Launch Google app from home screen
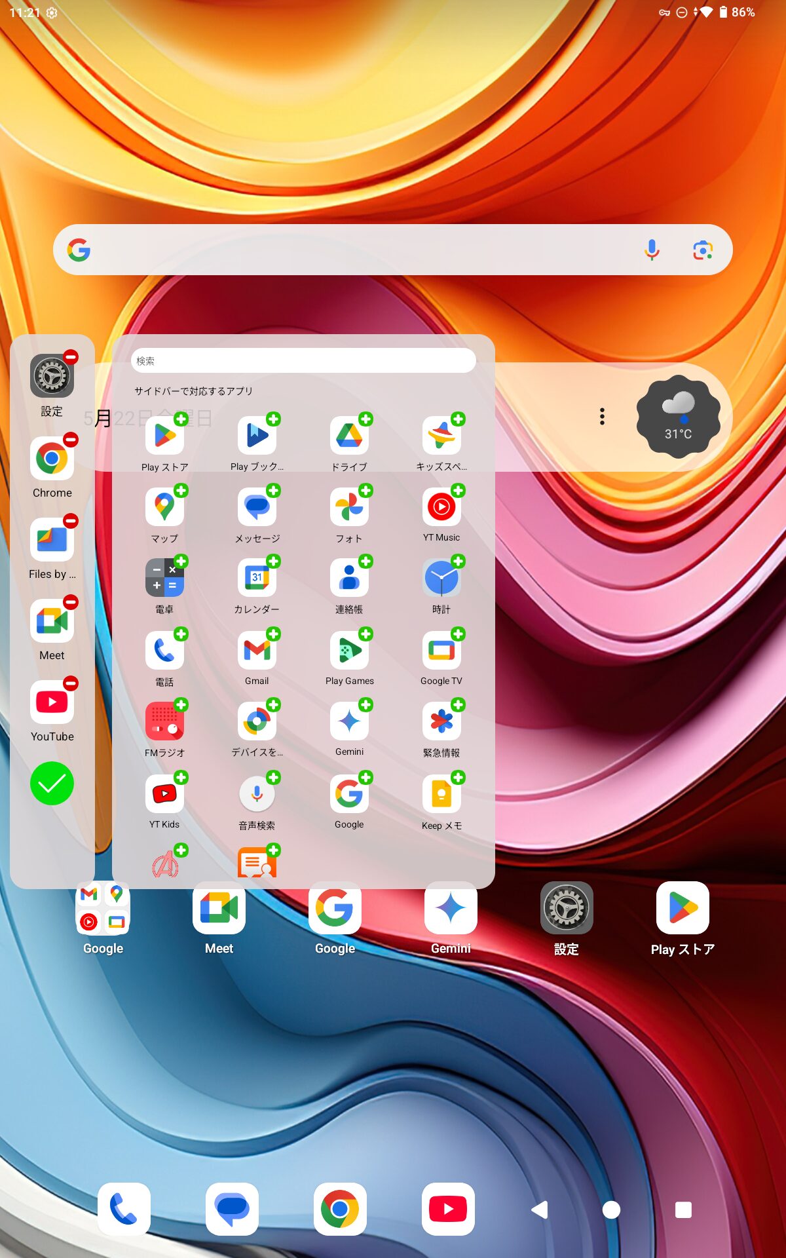The width and height of the screenshot is (786, 1258). pyautogui.click(x=335, y=908)
